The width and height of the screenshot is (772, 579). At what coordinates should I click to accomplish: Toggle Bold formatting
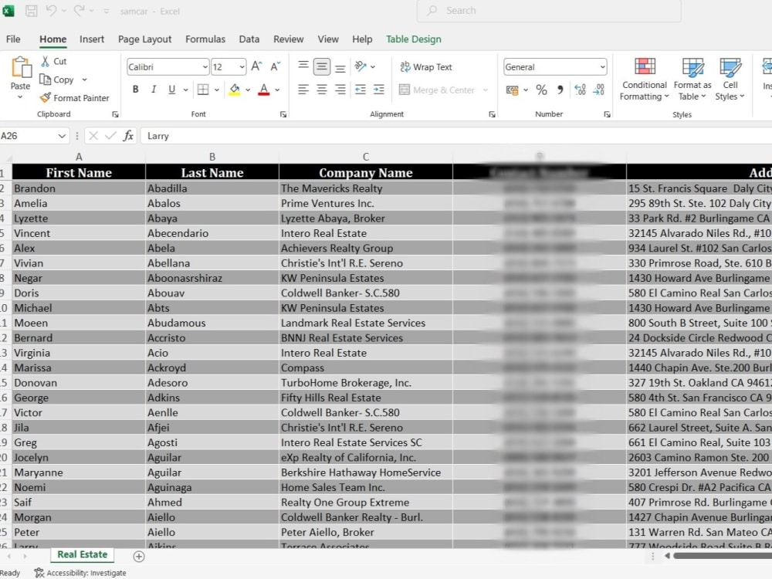135,89
